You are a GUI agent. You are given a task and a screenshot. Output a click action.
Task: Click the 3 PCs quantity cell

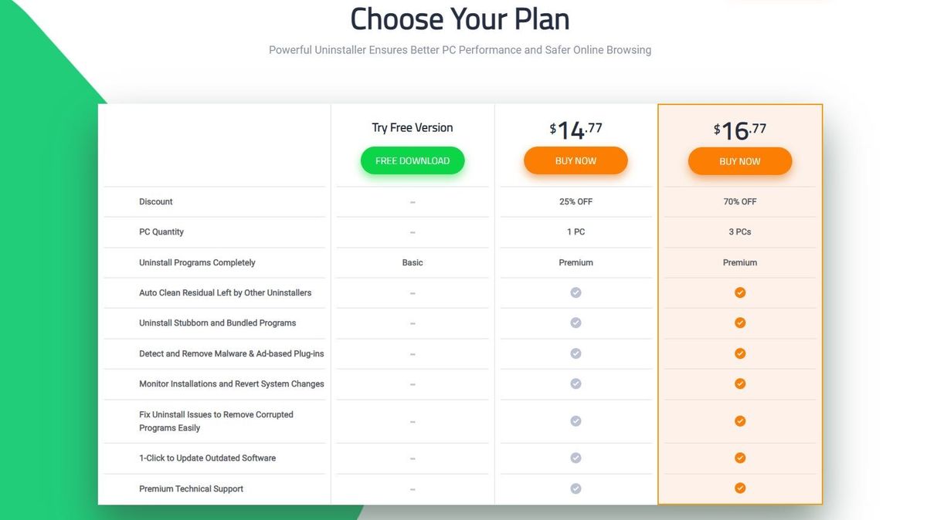tap(740, 231)
